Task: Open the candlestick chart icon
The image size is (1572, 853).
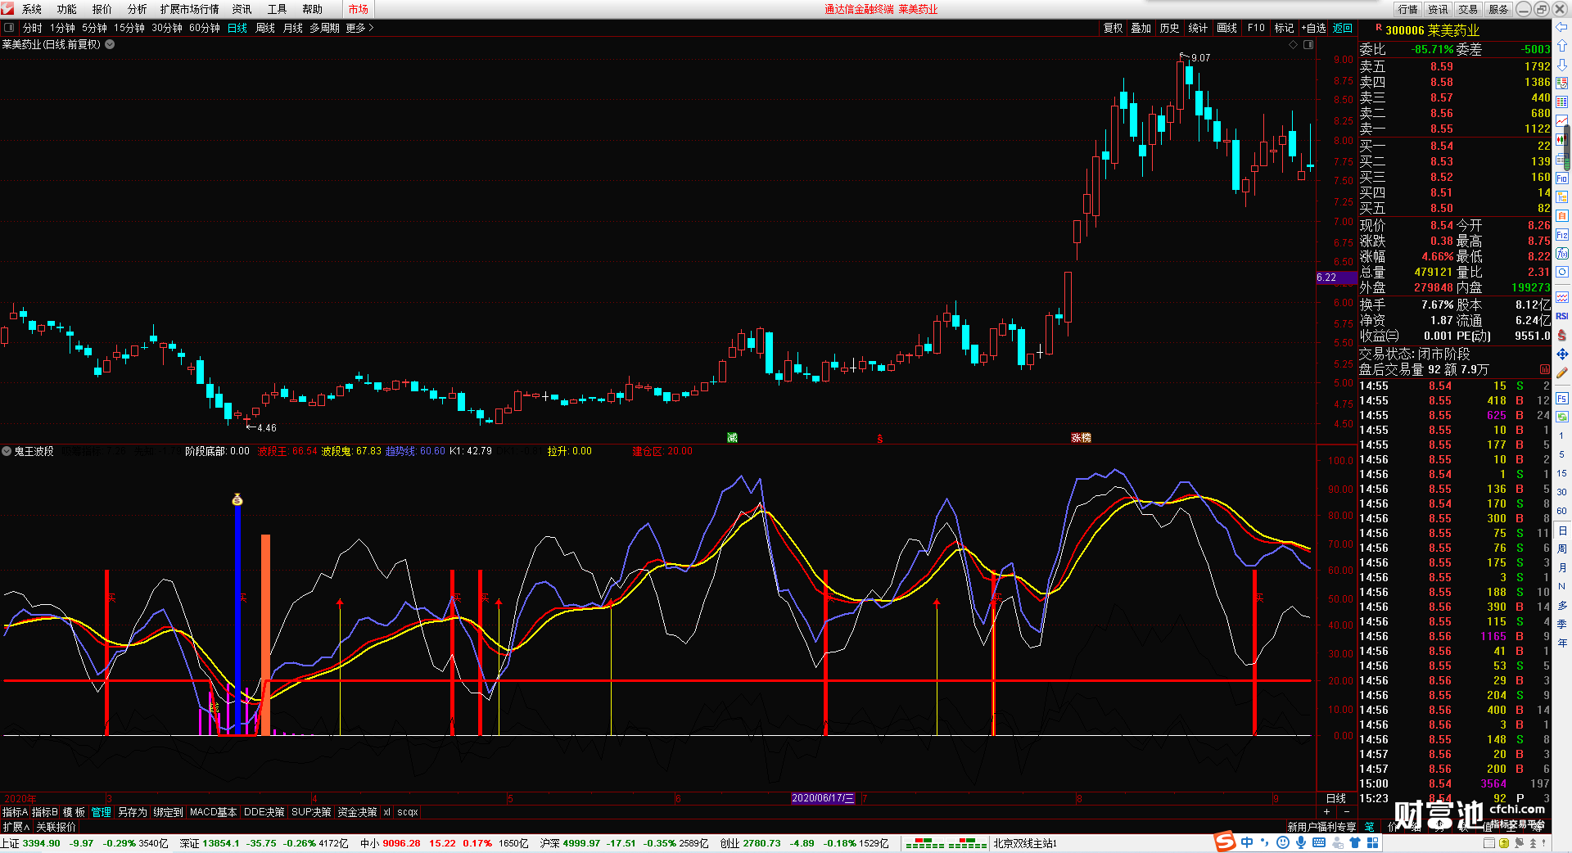Action: pyautogui.click(x=1561, y=140)
